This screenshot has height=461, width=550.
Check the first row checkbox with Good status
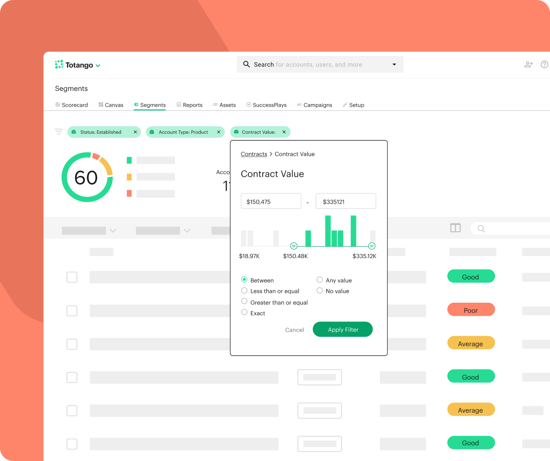72,277
